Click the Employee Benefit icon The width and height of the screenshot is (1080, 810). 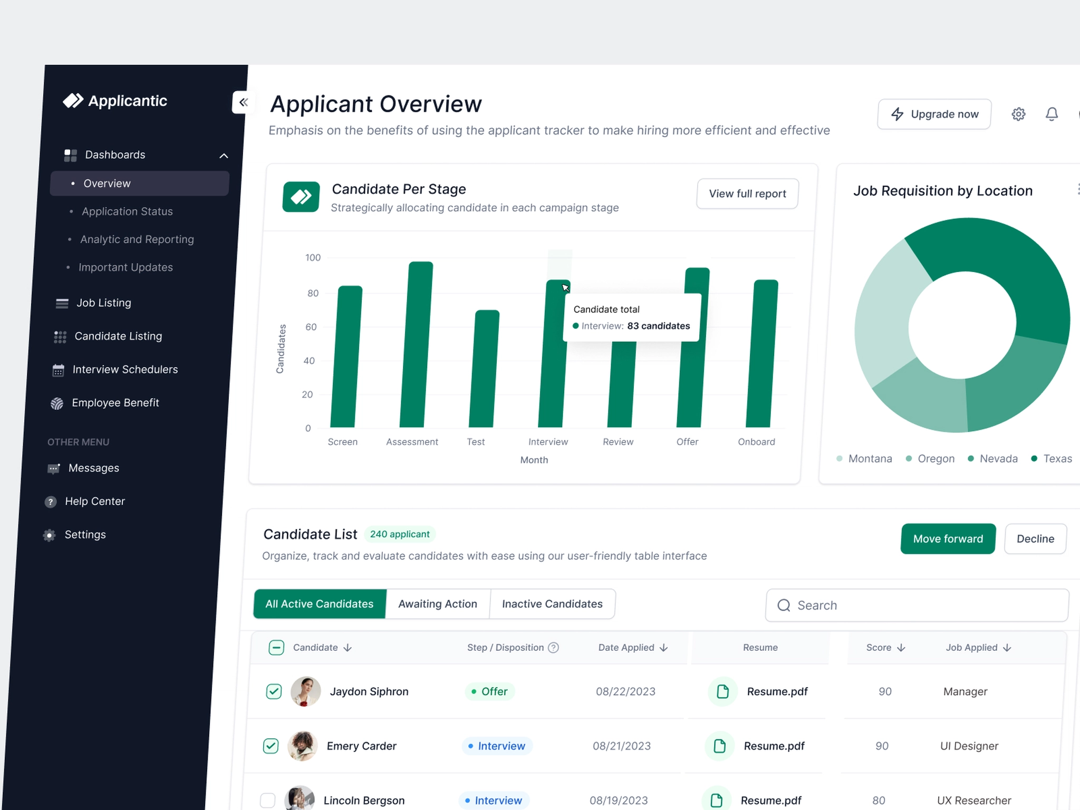(57, 403)
